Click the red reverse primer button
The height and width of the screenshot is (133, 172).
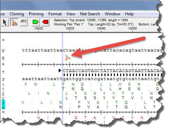click(45, 22)
